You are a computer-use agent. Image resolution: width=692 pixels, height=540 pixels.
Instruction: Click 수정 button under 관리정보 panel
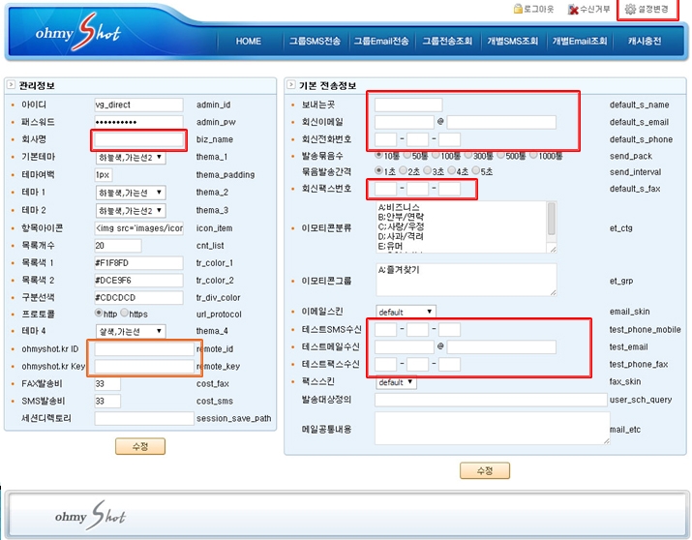pyautogui.click(x=140, y=446)
